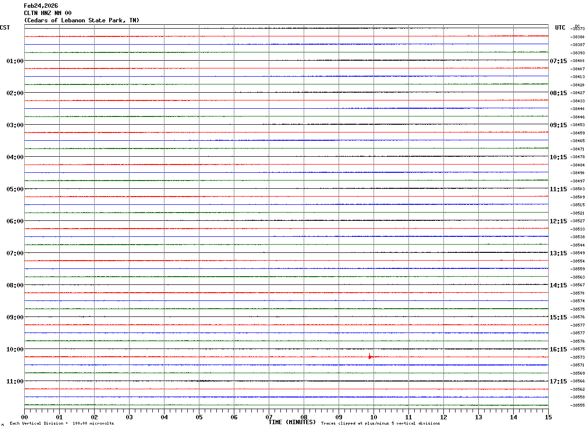The width and height of the screenshot is (587, 430).
Task: Click the DC offset value -38453
Action: pos(577,125)
